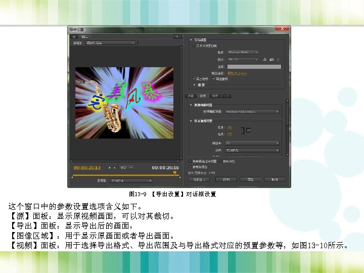Toggle the width-height aspect ratio link icon

pyautogui.click(x=249, y=130)
